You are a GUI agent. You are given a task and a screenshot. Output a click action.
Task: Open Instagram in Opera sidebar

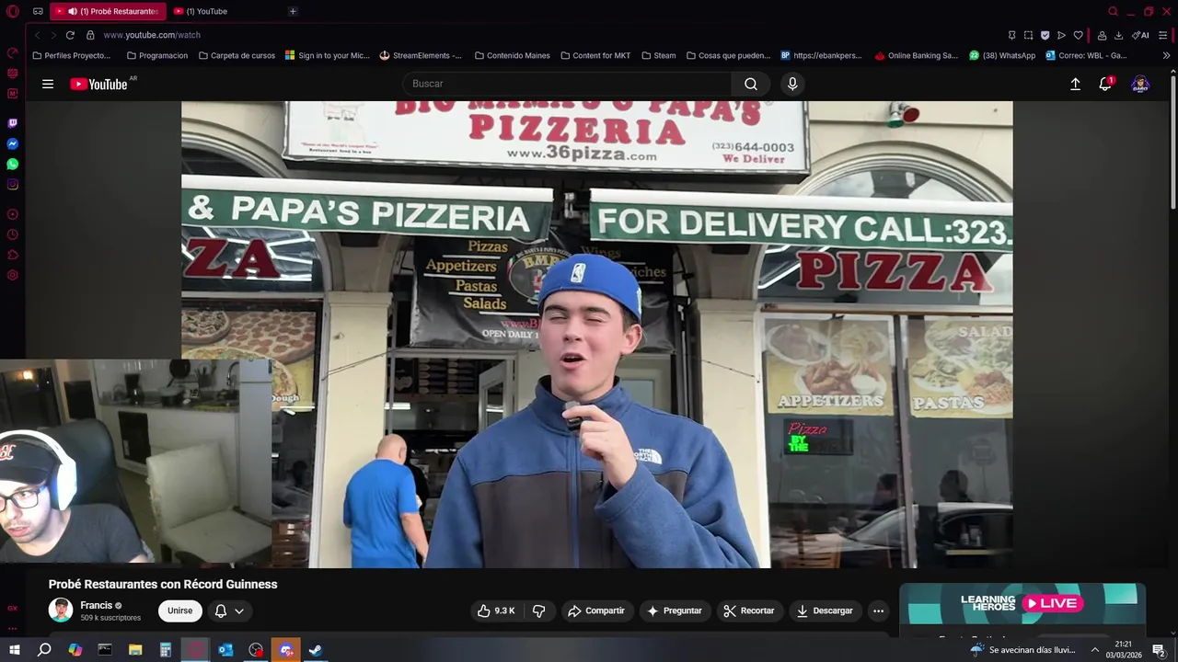point(13,185)
